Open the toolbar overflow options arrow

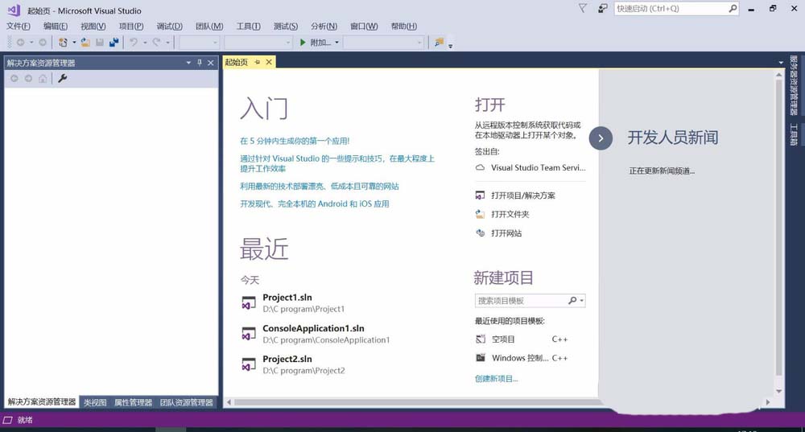[450, 46]
